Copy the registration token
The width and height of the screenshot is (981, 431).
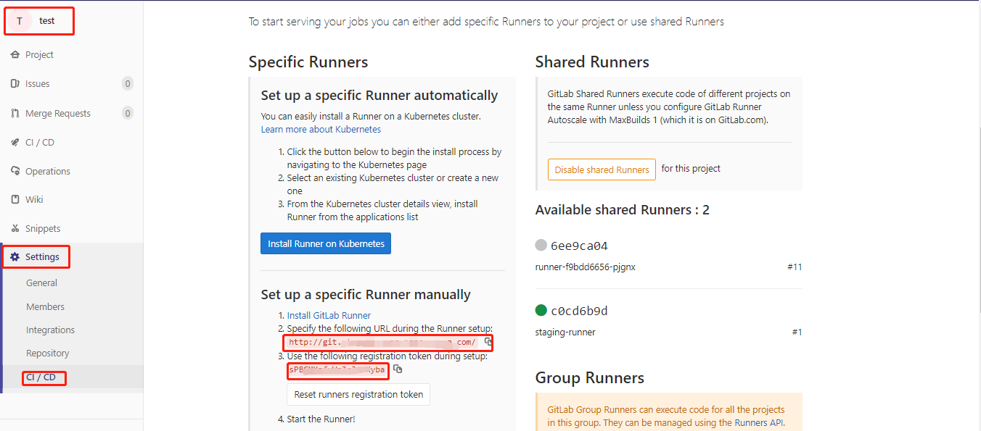[398, 369]
